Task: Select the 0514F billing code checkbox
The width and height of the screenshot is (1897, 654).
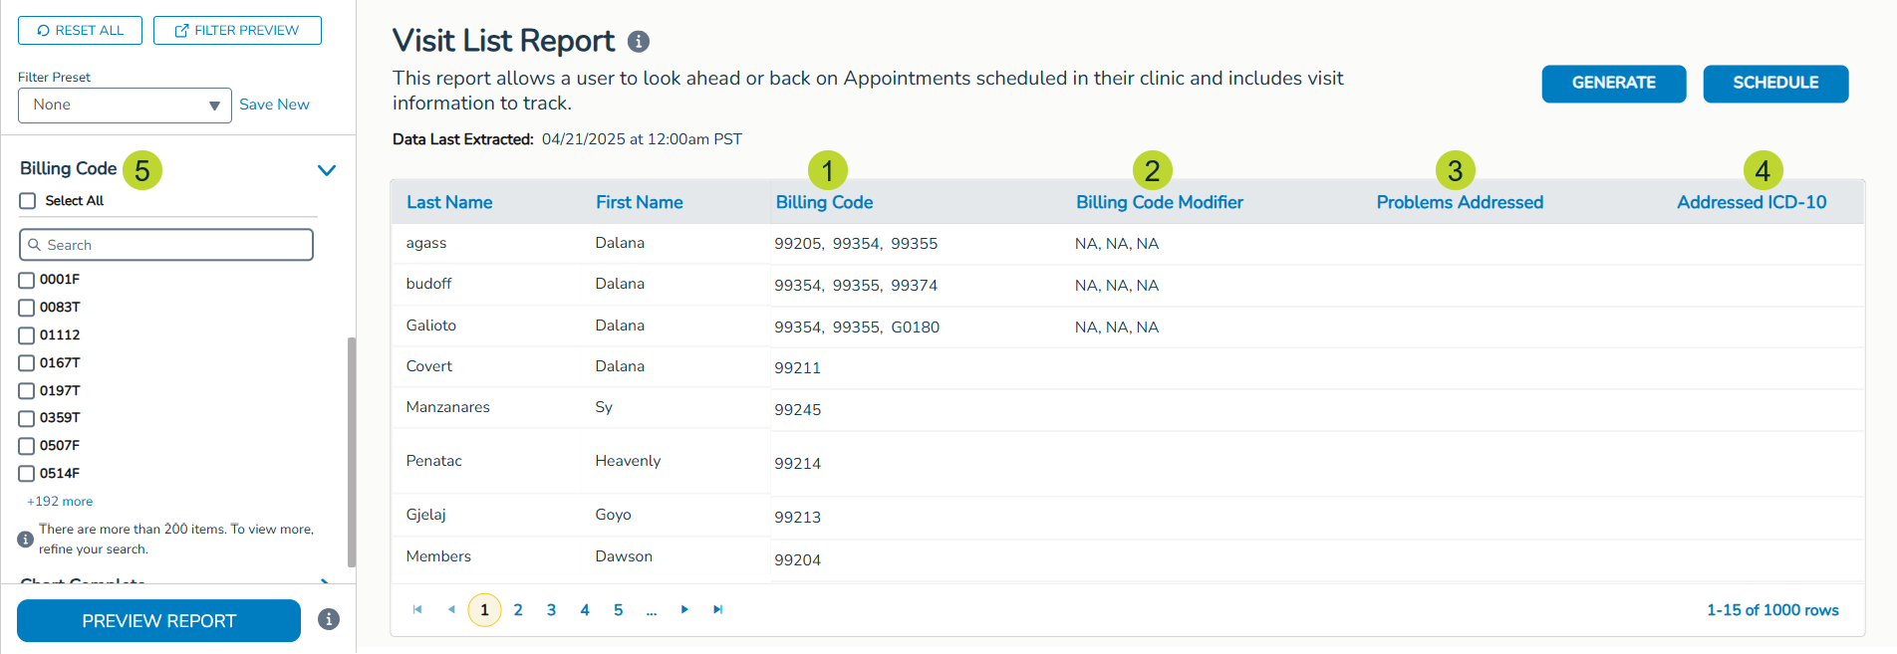Action: tap(27, 474)
